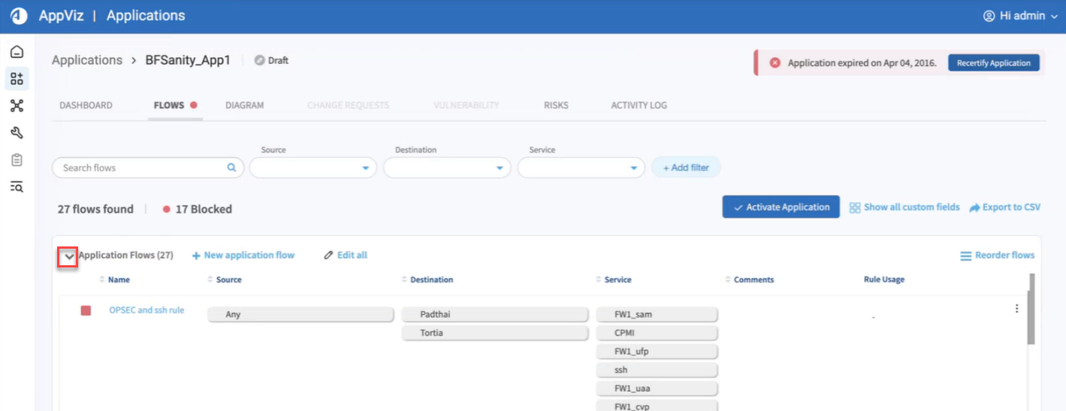Click the Search flows input field

coord(143,168)
